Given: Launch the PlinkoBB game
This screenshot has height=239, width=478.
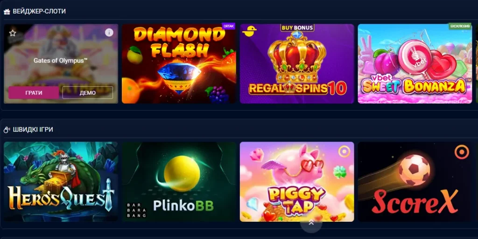Looking at the screenshot, I should pos(179,182).
